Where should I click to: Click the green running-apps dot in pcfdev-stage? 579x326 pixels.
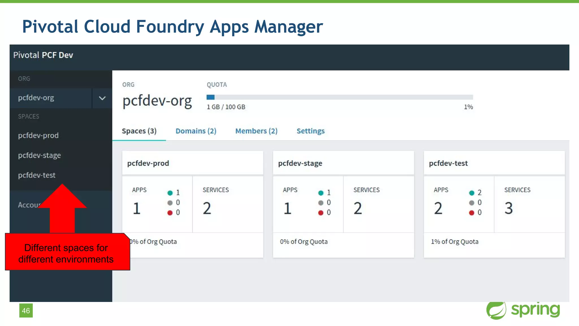click(x=321, y=193)
